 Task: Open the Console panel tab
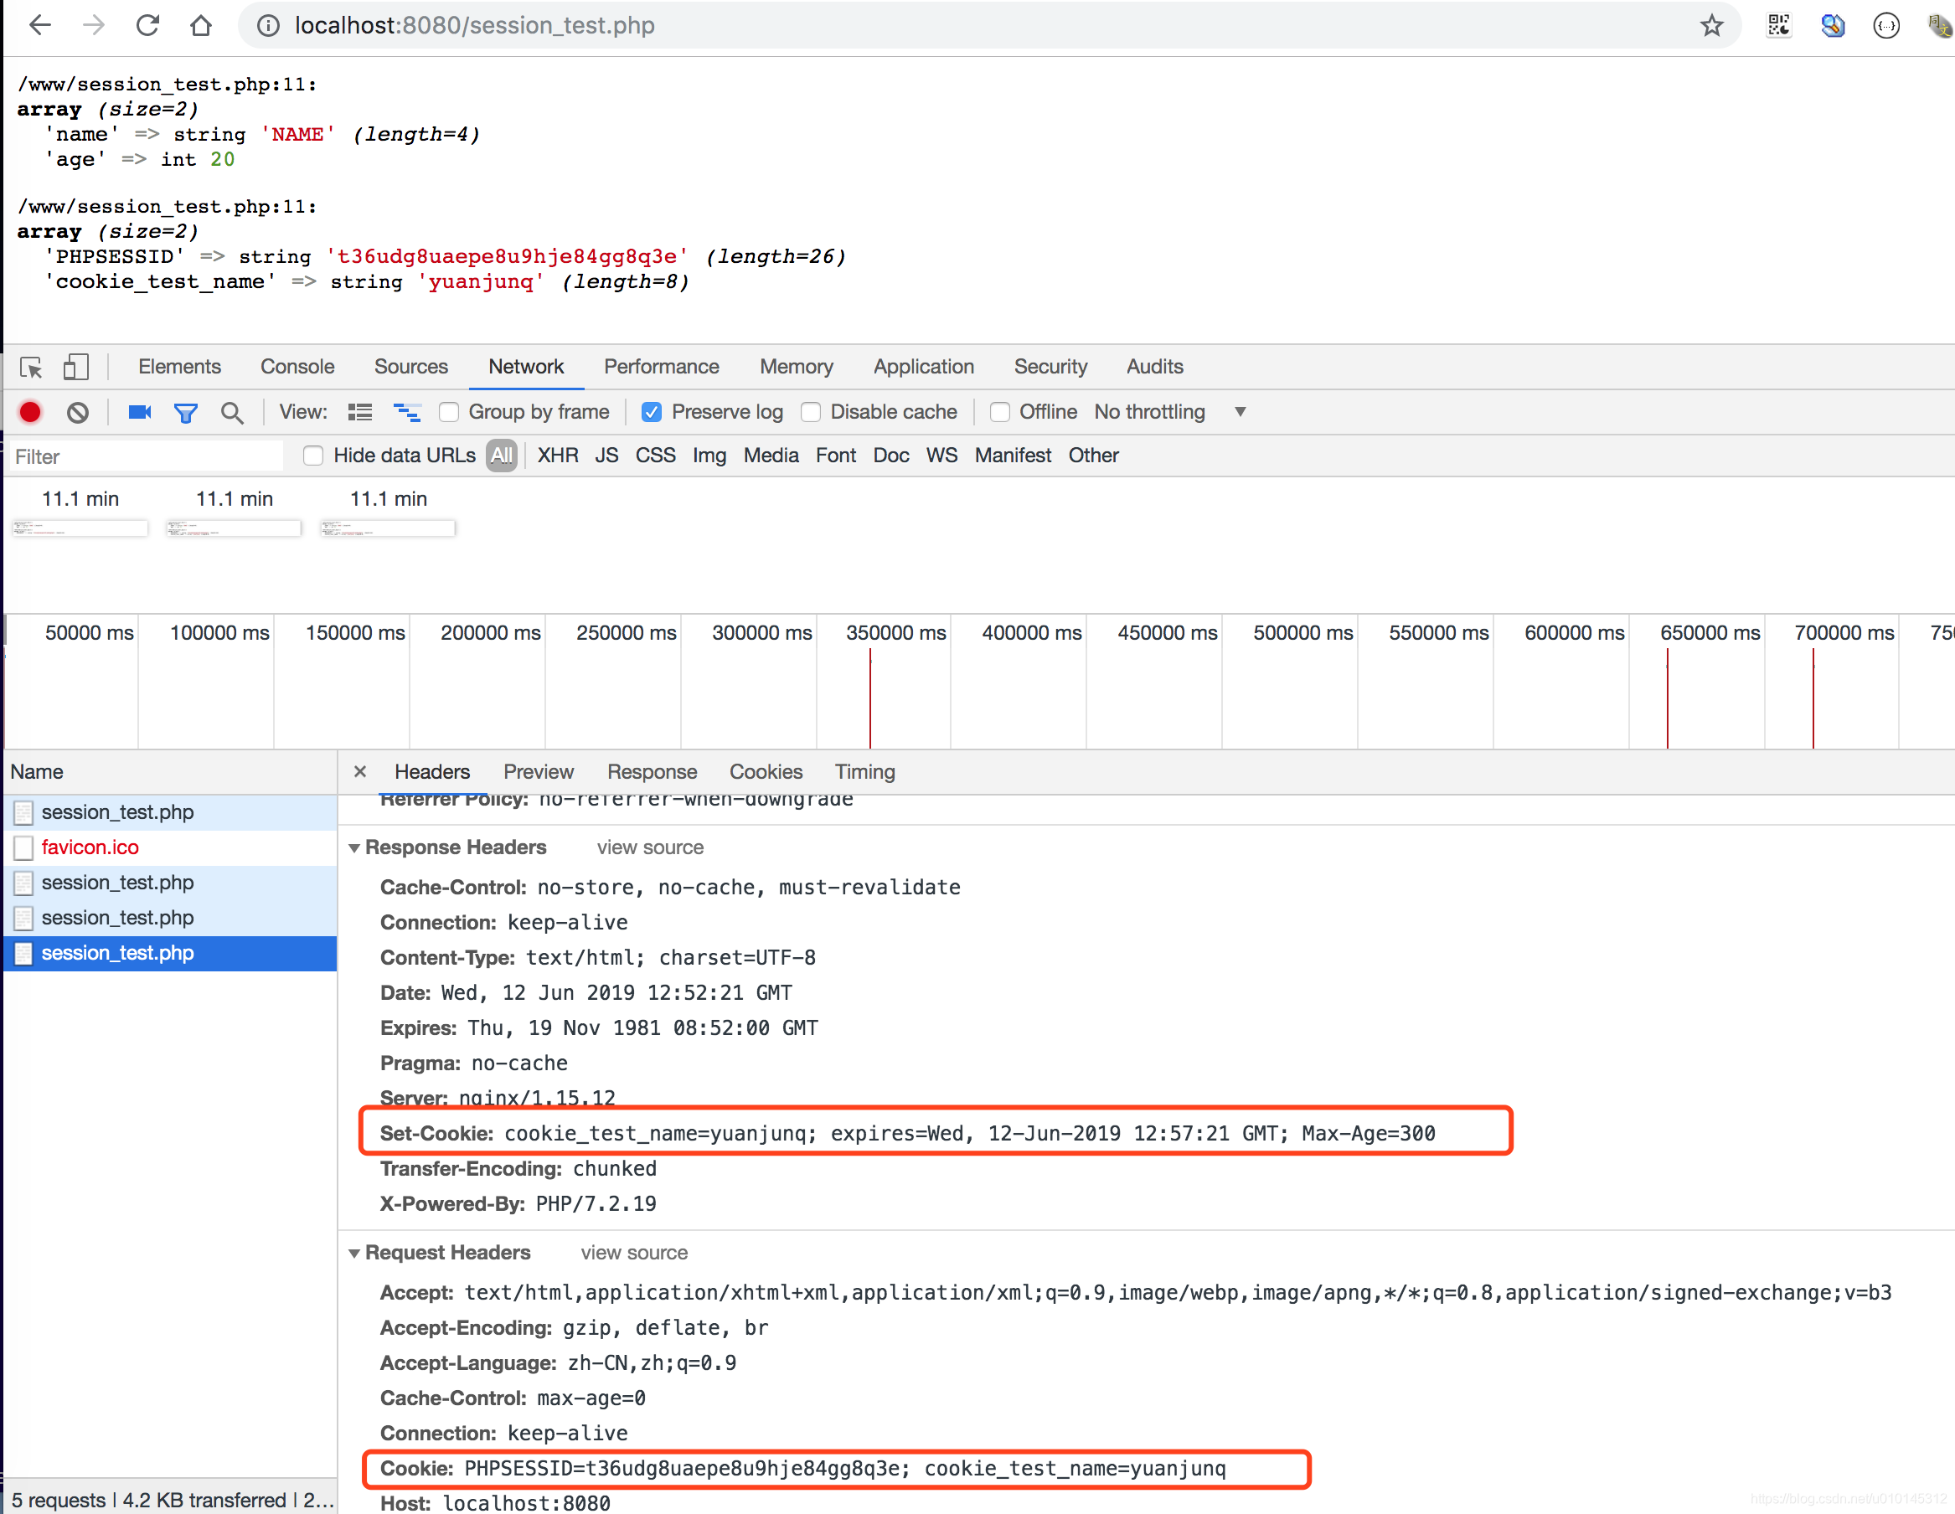(297, 367)
